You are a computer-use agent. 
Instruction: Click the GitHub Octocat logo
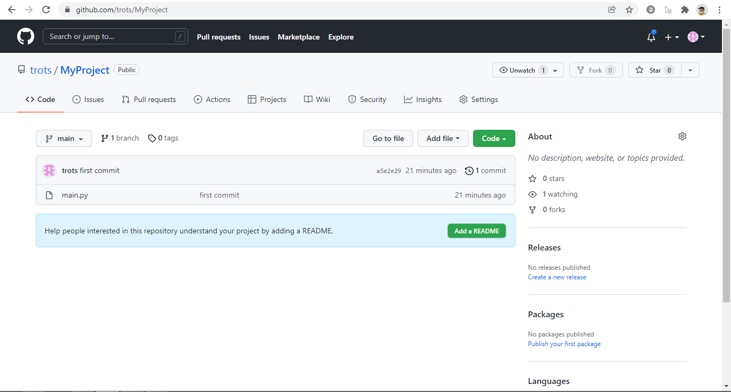click(26, 36)
